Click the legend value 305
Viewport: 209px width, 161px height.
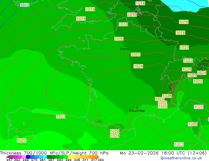pyautogui.click(x=77, y=160)
